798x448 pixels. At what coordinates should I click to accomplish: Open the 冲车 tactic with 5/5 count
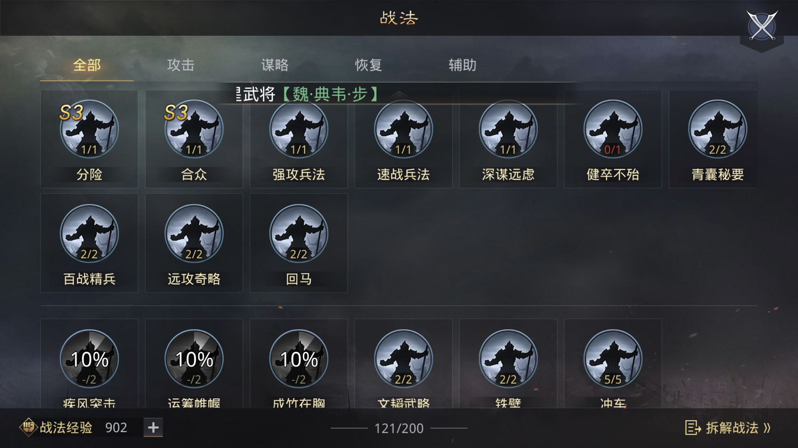613,359
